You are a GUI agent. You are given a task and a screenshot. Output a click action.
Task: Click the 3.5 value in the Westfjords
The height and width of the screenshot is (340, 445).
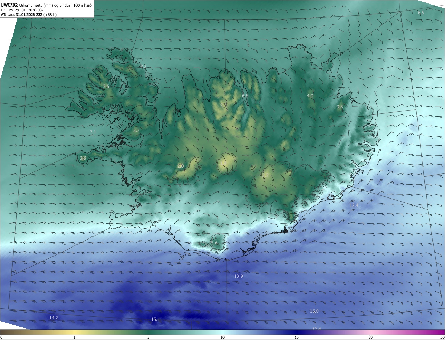click(106, 86)
